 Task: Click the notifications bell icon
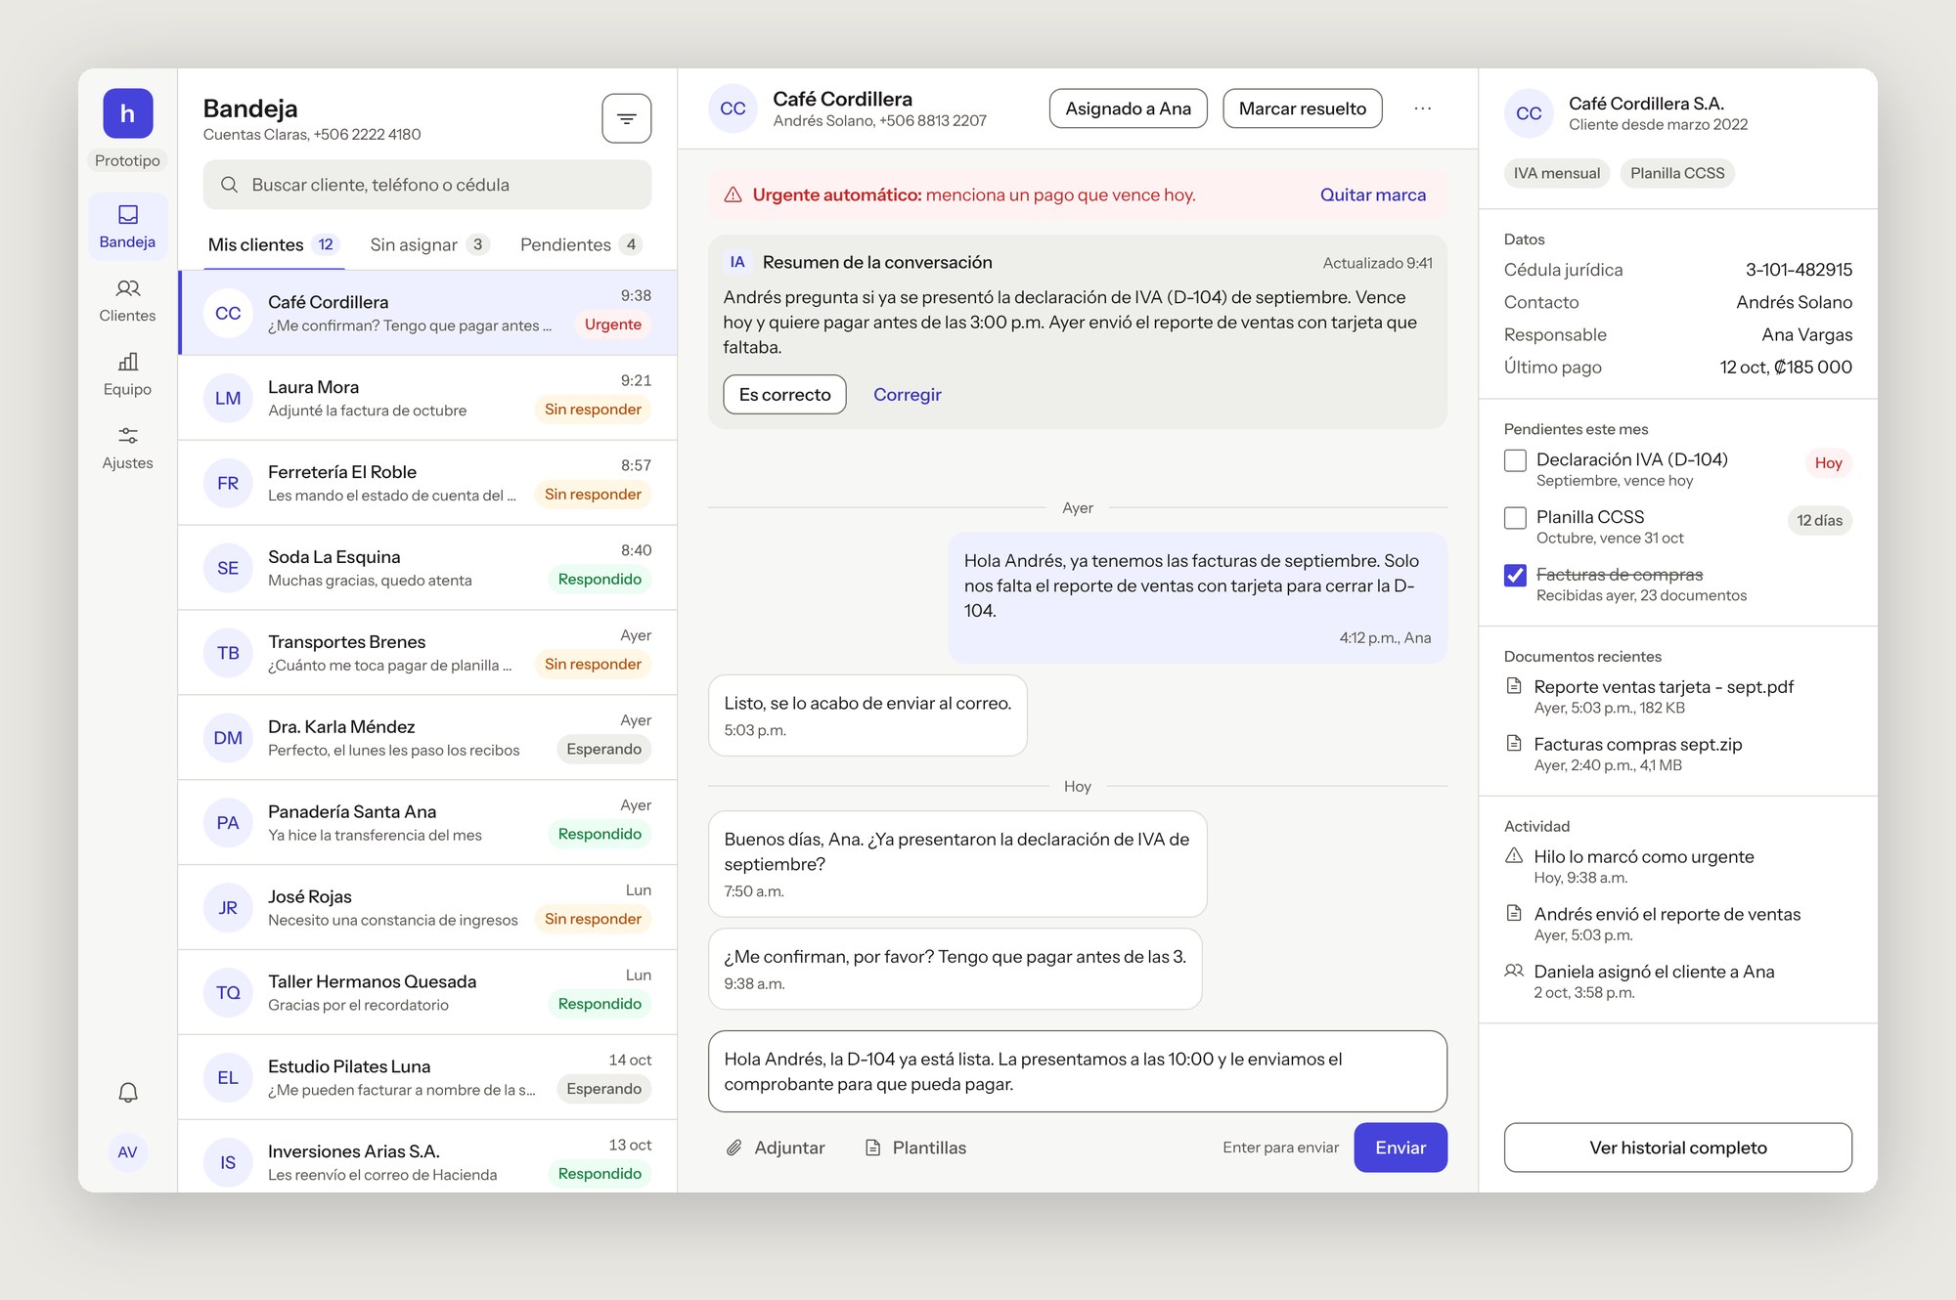coord(128,1092)
